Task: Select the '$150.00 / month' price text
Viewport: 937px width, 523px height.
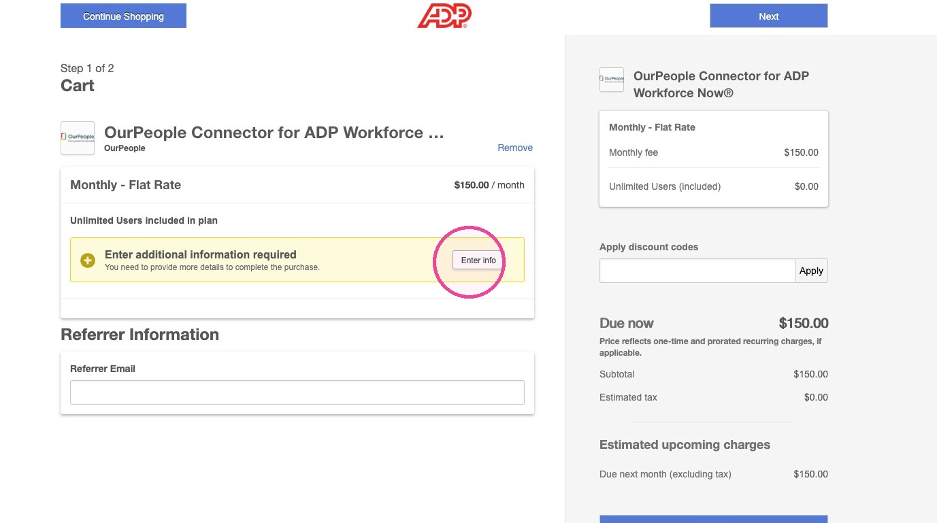Action: pyautogui.click(x=489, y=185)
